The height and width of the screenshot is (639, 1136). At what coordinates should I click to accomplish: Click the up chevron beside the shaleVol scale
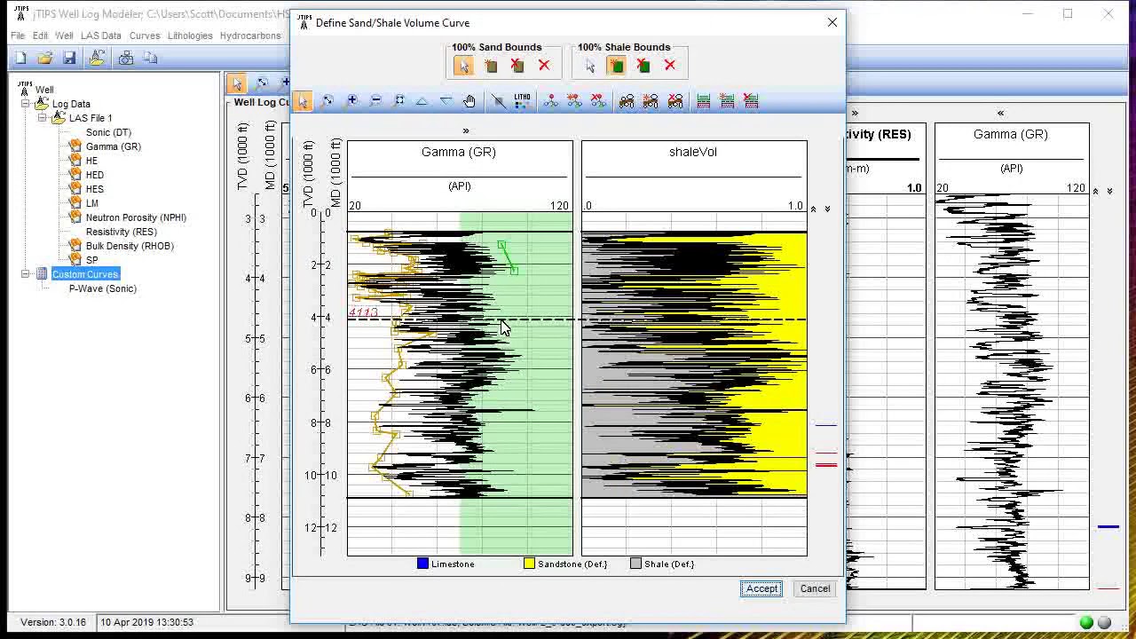click(813, 209)
